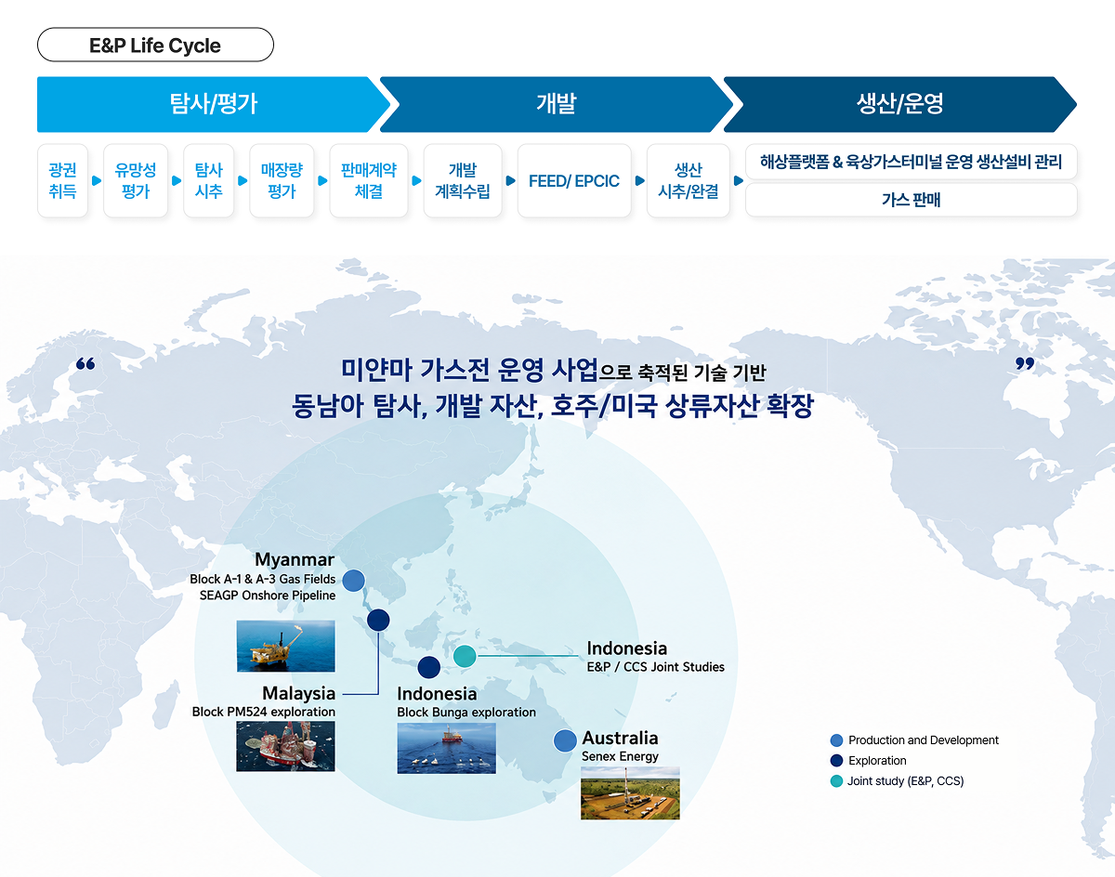
Task: Click the teal Indonesia joint study dot
Action: [465, 656]
